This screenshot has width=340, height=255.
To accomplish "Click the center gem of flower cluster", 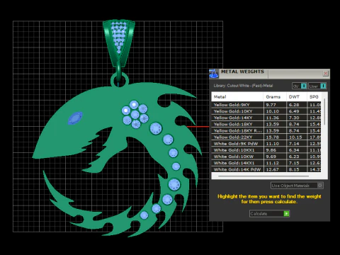I will pyautogui.click(x=135, y=115).
